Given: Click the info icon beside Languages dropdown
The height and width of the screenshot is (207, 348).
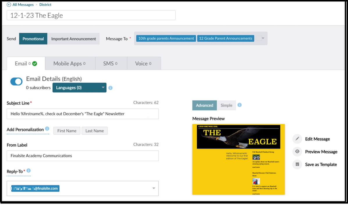Looking at the screenshot, I should tap(110, 88).
